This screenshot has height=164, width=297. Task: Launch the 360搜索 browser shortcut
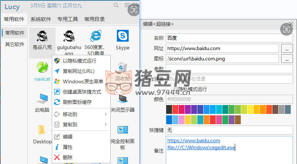[96, 36]
